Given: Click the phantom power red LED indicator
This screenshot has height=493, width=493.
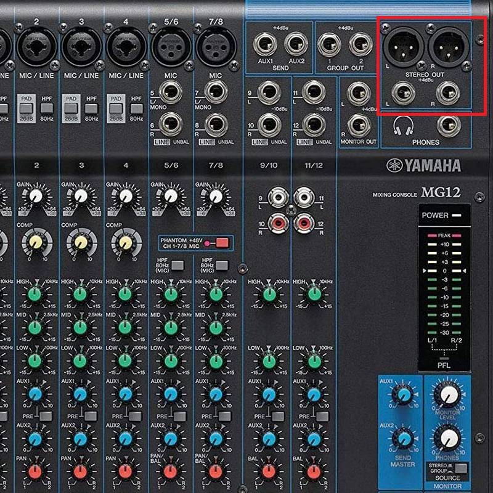Looking at the screenshot, I should tap(207, 243).
